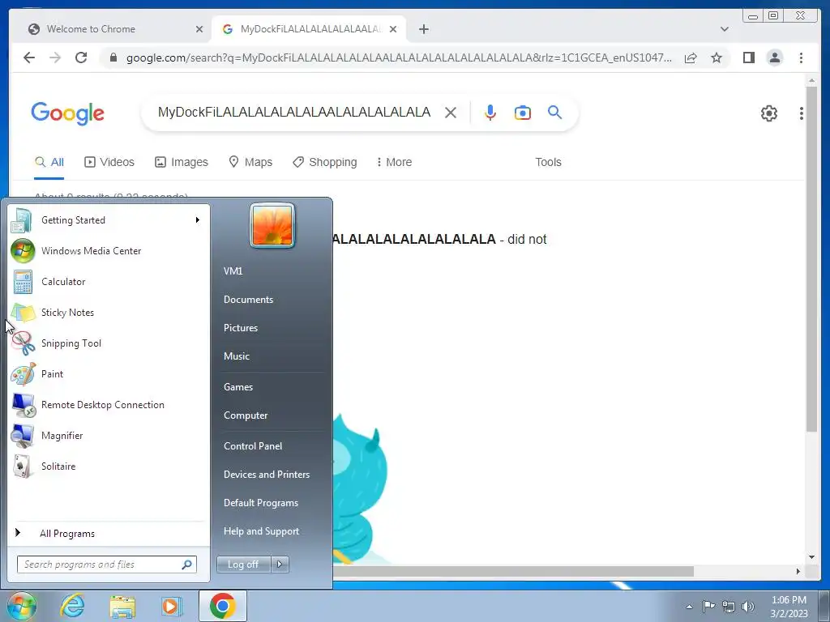Open the search Tools button
This screenshot has height=622, width=830.
pos(548,162)
